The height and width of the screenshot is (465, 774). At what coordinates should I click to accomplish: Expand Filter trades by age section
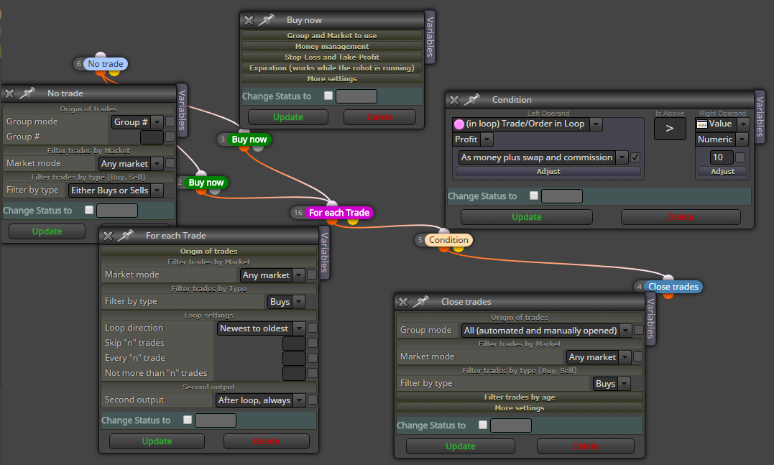pyautogui.click(x=520, y=397)
